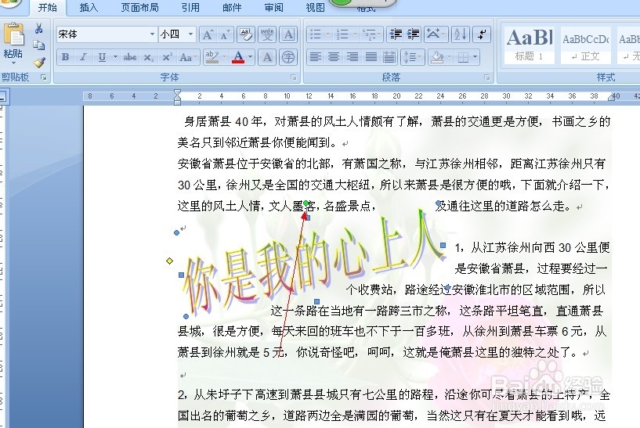Open the font name dropdown (宋体)
This screenshot has height=428, width=640.
pos(152,34)
